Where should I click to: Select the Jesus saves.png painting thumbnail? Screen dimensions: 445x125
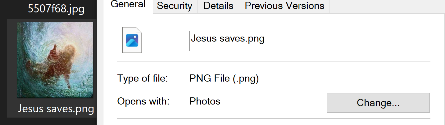[x=55, y=60]
